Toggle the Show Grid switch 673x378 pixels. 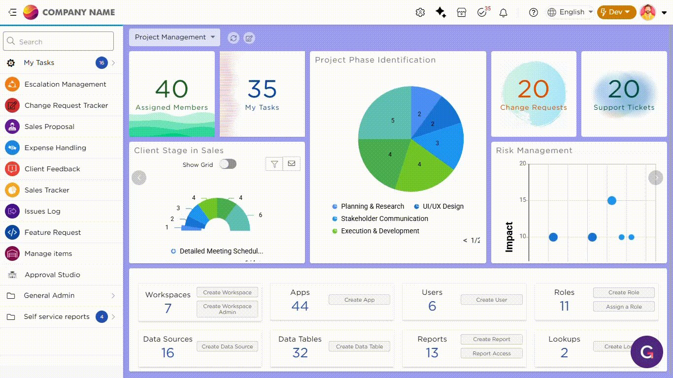[228, 164]
